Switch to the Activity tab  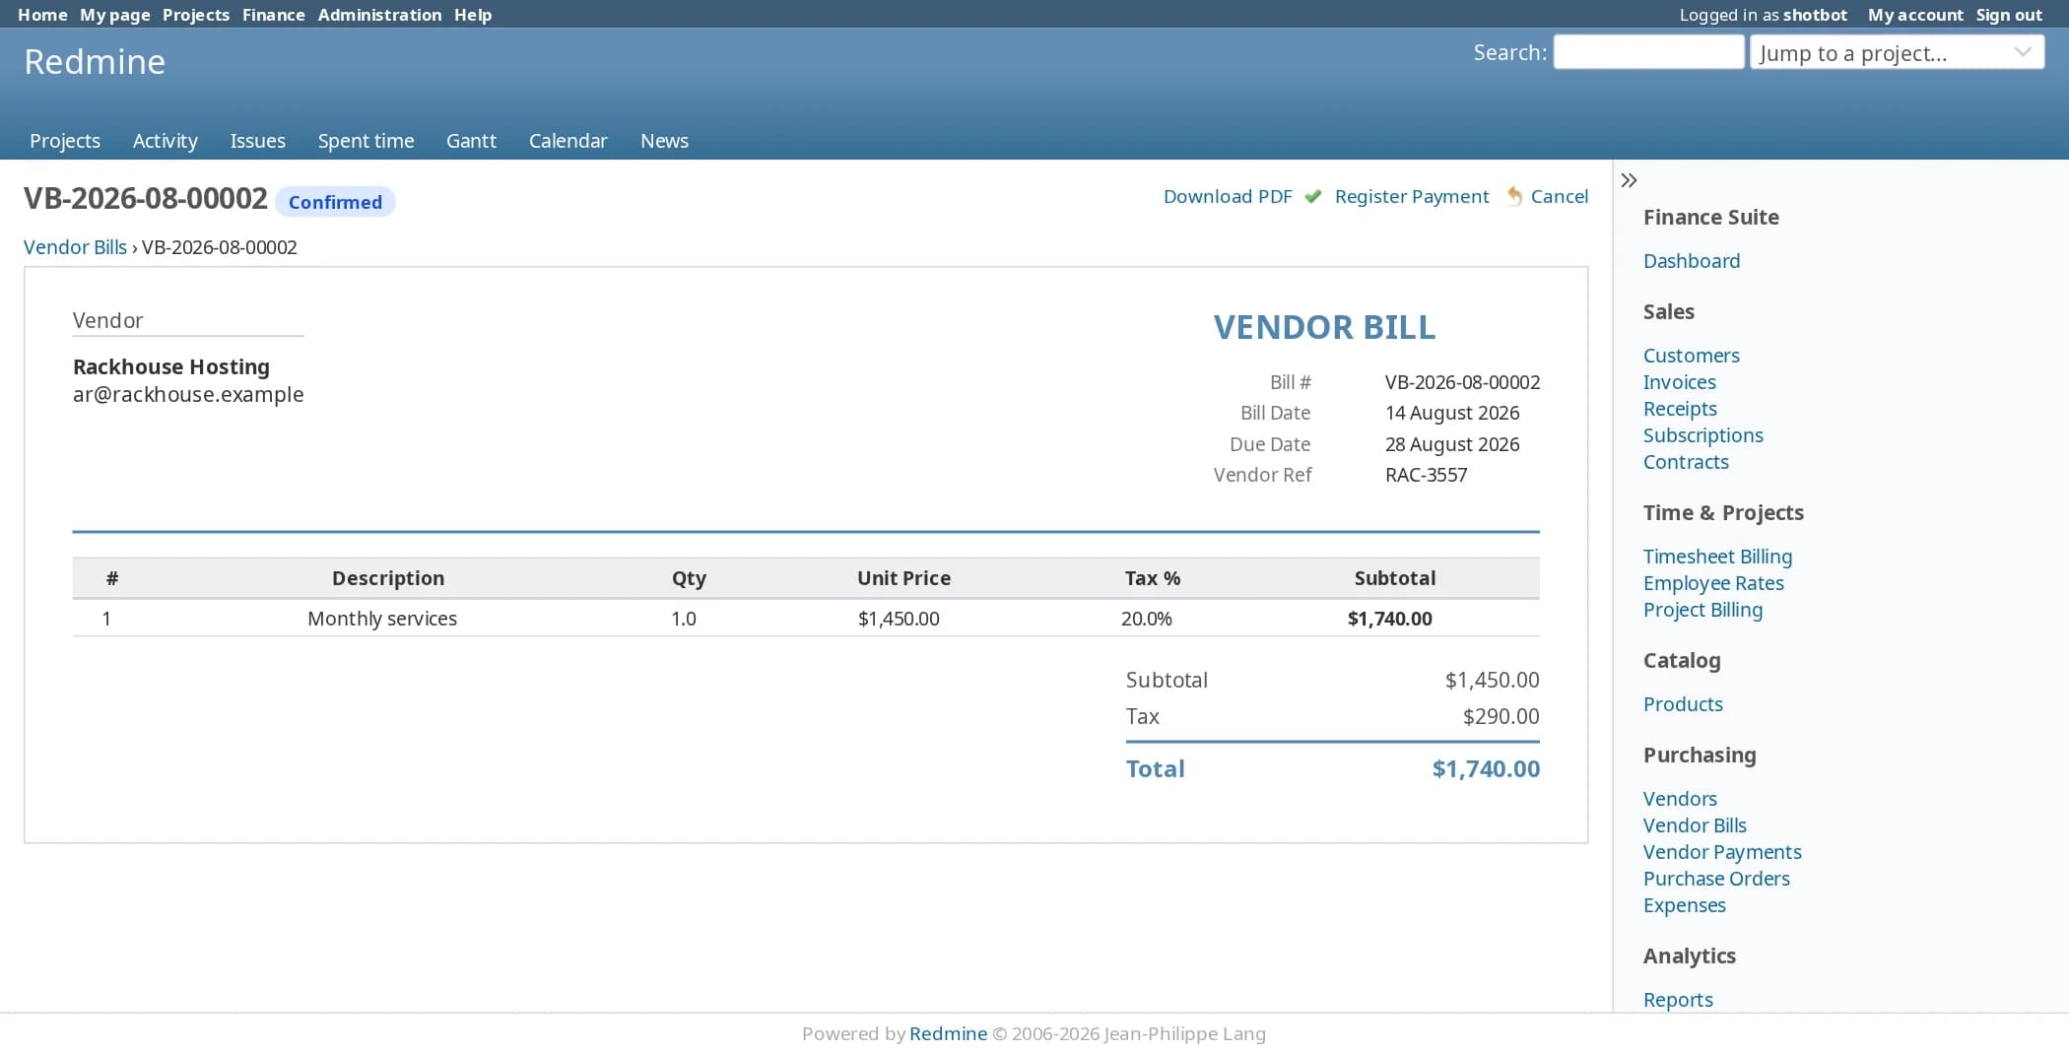pos(166,141)
